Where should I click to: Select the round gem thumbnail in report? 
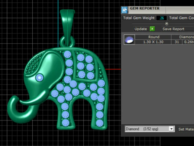coord(129,39)
